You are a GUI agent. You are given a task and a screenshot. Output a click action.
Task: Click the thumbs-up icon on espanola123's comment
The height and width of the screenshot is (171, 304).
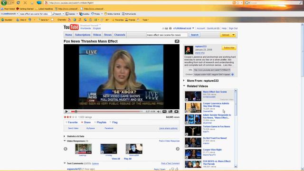[177, 169]
